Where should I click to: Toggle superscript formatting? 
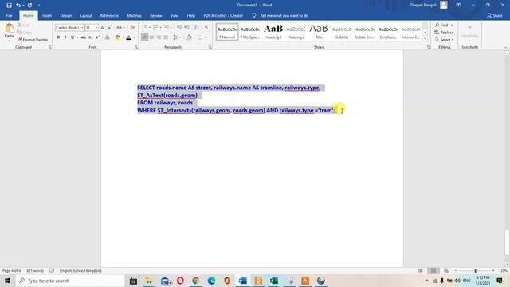[97, 37]
